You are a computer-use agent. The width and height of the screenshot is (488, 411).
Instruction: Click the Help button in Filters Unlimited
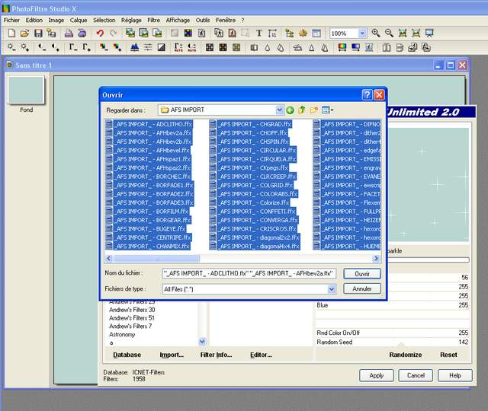click(x=455, y=375)
